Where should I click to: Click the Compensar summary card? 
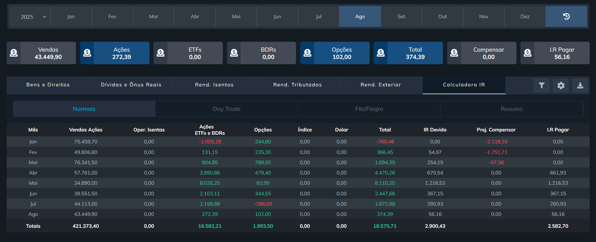pos(488,53)
